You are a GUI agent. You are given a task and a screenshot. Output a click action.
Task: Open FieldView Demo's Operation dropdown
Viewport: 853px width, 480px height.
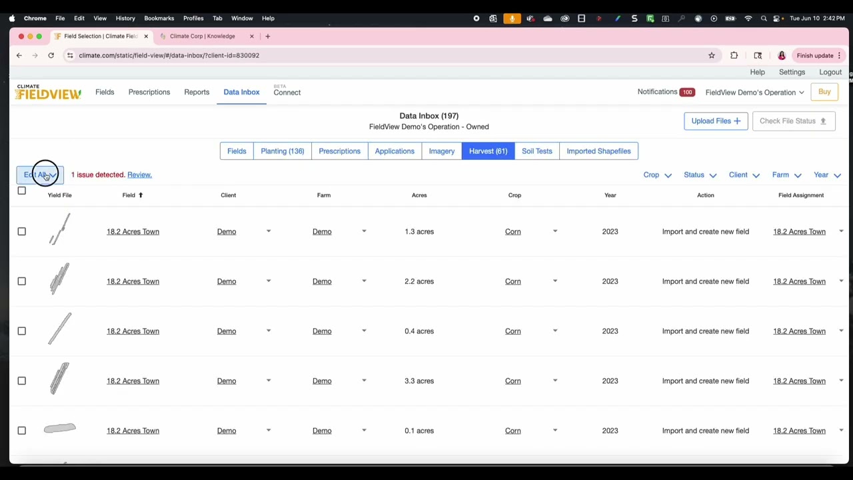[x=754, y=92]
